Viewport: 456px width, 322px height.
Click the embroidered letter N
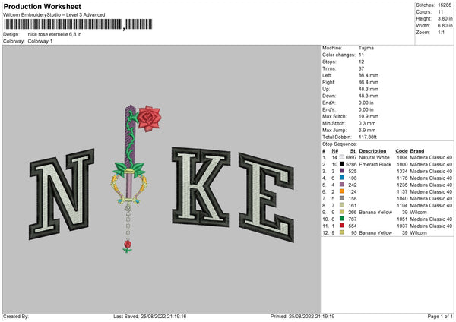pos(62,194)
